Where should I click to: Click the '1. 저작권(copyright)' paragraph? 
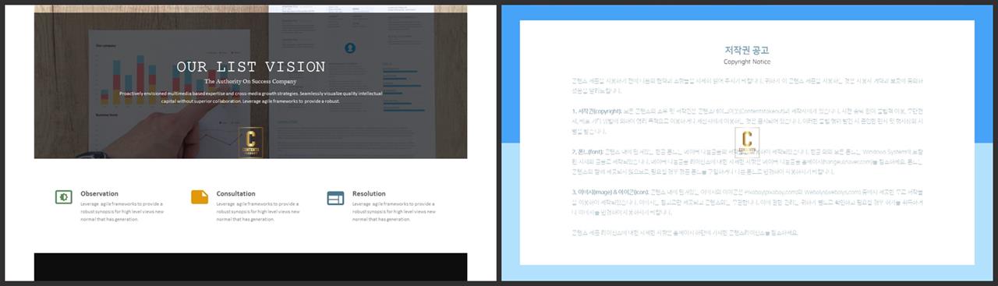pyautogui.click(x=747, y=122)
